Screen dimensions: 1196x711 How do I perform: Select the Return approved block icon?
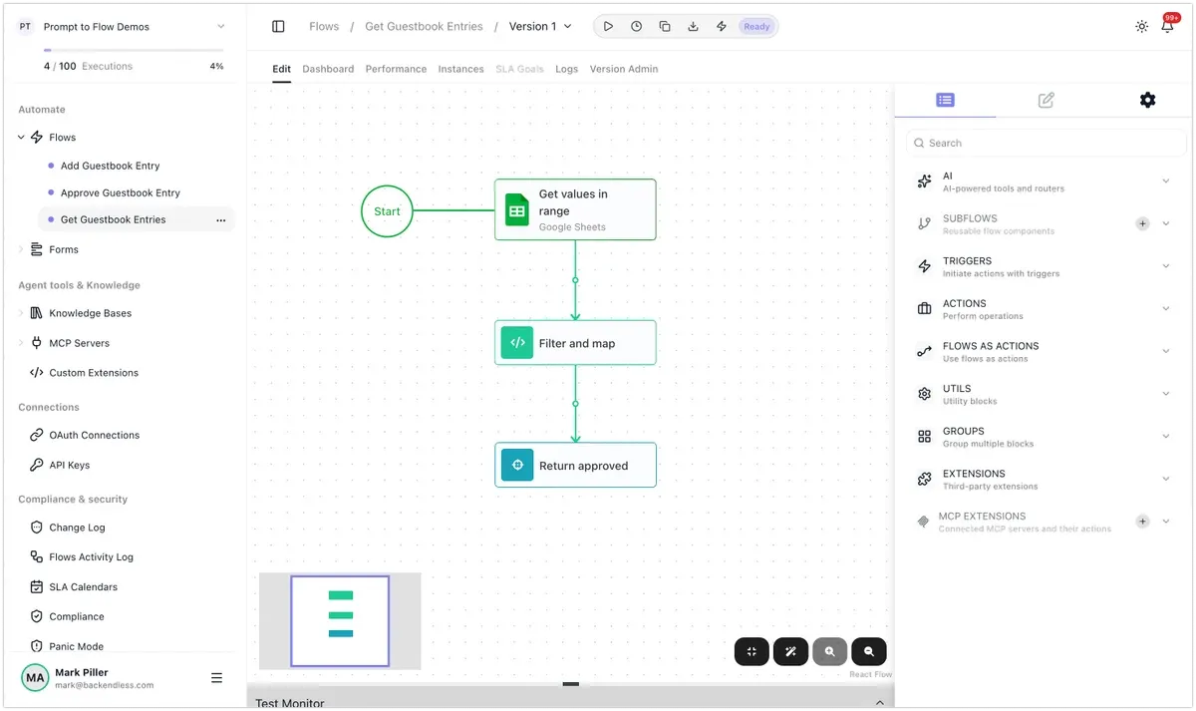(x=517, y=465)
